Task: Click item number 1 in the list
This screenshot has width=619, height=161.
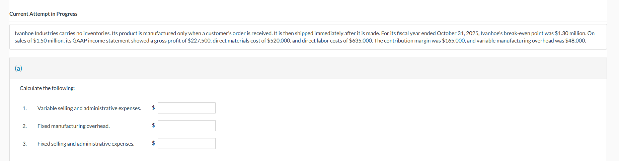Action: pos(24,108)
